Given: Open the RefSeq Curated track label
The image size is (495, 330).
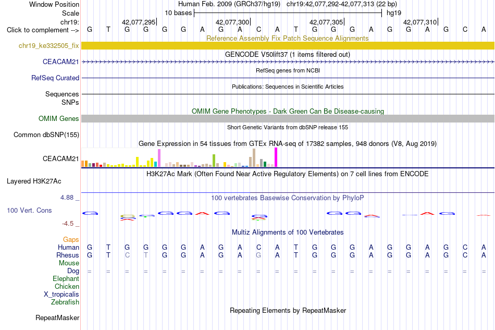Looking at the screenshot, I should [55, 78].
